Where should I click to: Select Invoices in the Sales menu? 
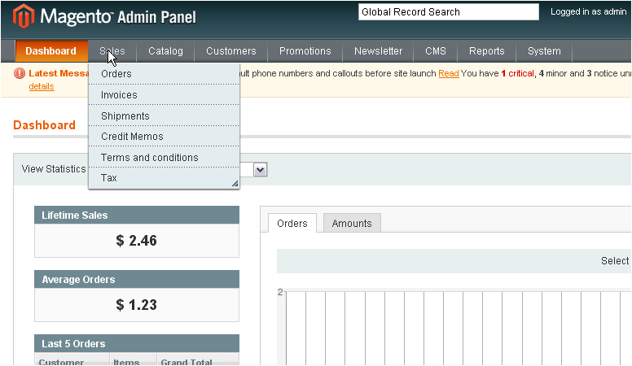point(119,95)
